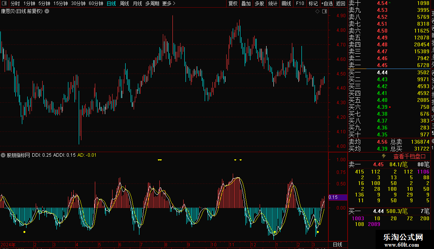
Task: Open dropdown beside 康恩贝(日线.前复权) title
Action: [x=47, y=11]
